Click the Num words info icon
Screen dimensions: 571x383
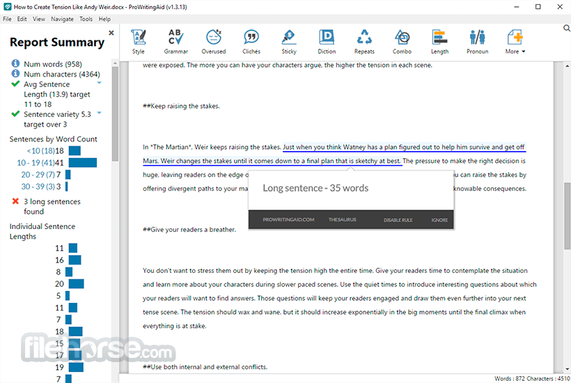(15, 63)
